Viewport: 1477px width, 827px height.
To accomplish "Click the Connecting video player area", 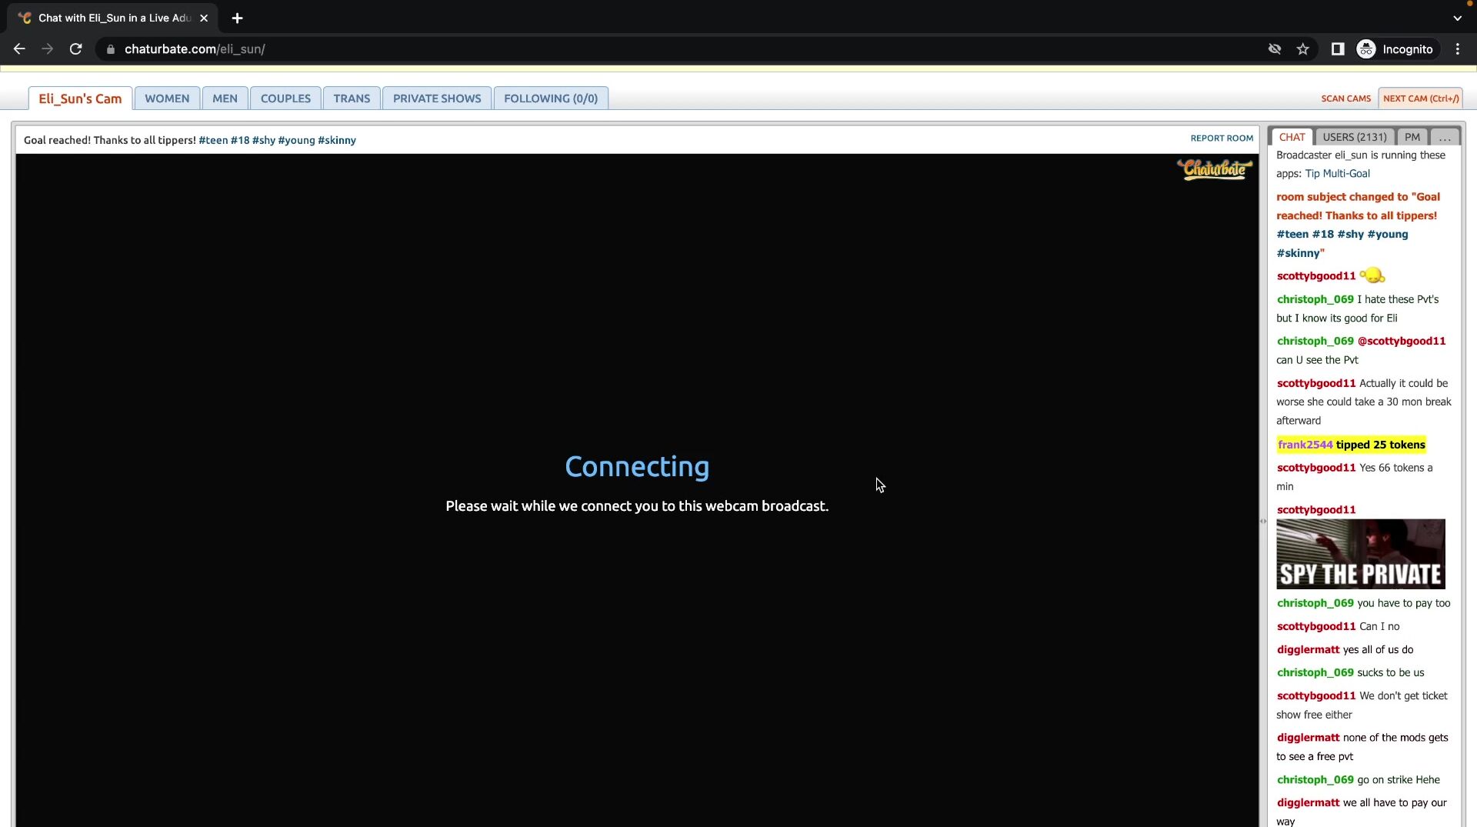I will pyautogui.click(x=637, y=490).
